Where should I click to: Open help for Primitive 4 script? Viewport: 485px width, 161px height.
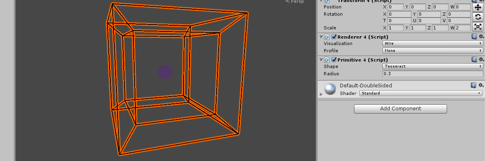[474, 60]
